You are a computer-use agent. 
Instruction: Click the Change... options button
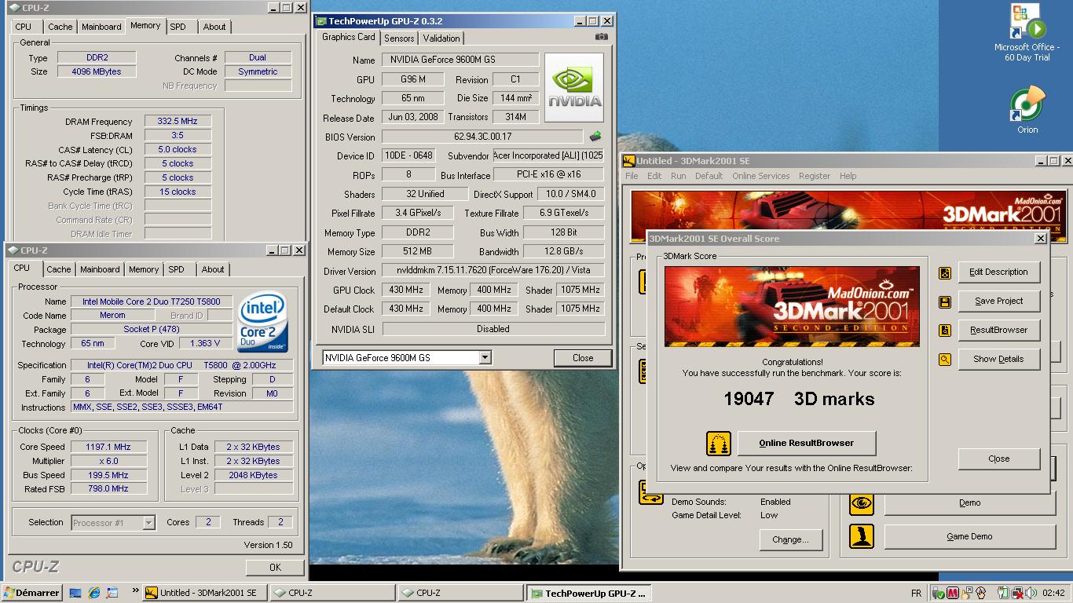pyautogui.click(x=791, y=540)
